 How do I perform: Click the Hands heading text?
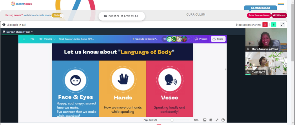(123, 98)
